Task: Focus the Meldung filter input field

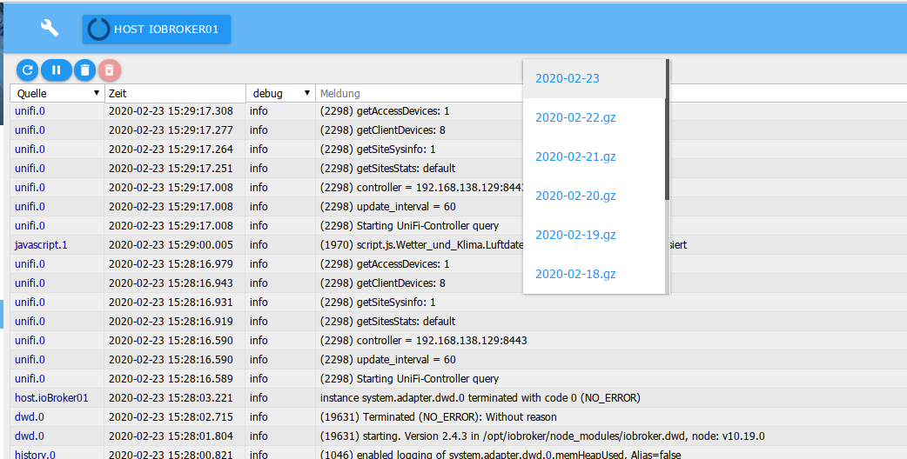Action: pyautogui.click(x=420, y=93)
